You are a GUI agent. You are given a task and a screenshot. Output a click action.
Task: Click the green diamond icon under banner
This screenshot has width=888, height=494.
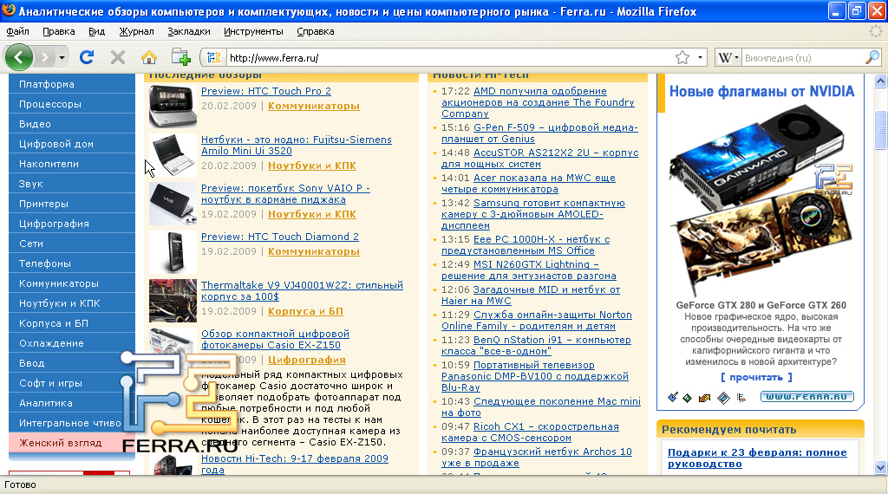tap(688, 398)
